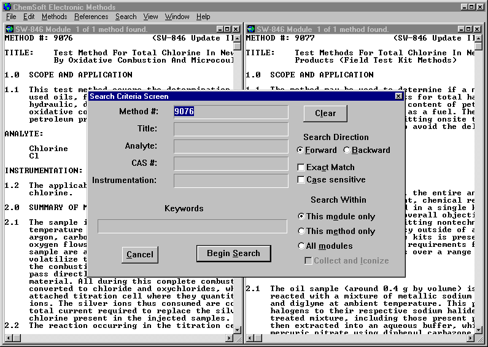488x347 pixels.
Task: Click the Begin Search button
Action: [x=233, y=254]
